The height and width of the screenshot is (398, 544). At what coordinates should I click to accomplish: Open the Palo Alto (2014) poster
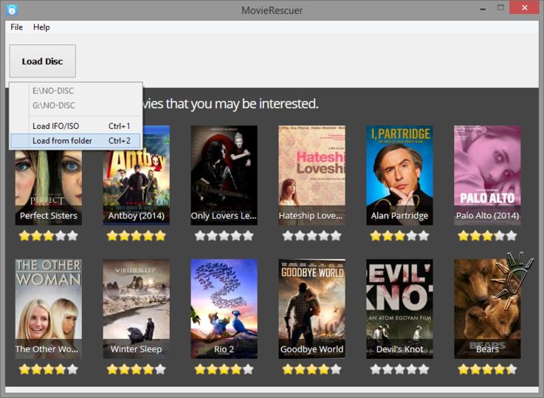487,175
